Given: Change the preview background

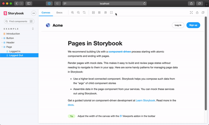Looking at the screenshot, I should [94, 13].
